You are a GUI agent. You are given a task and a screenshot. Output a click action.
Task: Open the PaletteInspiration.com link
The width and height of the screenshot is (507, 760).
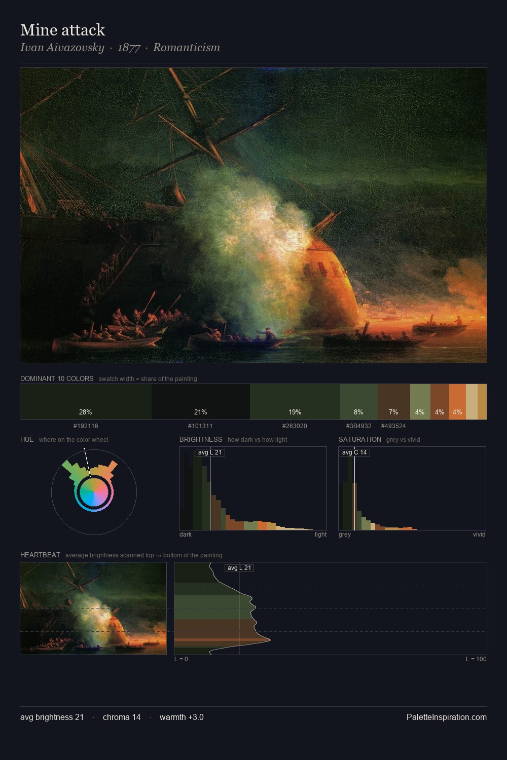(x=447, y=717)
